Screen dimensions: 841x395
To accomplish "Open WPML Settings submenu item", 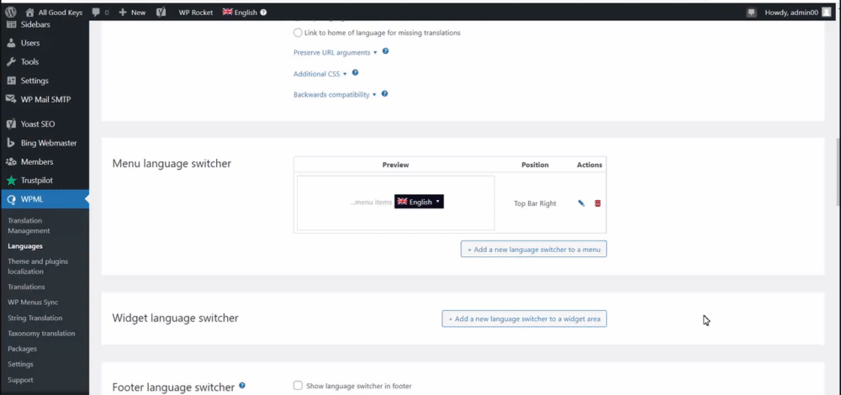I will [20, 364].
